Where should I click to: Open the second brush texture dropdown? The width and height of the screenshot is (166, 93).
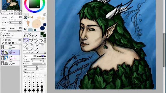click(x=31, y=69)
